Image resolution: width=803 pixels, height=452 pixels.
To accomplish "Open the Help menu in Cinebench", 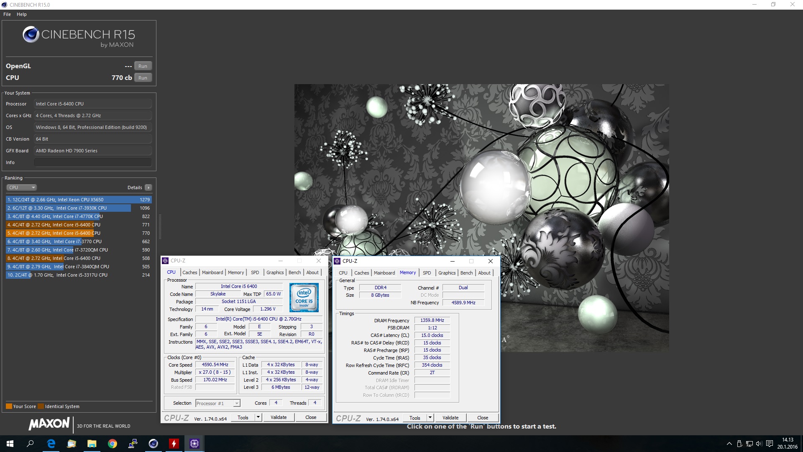I will pyautogui.click(x=22, y=14).
